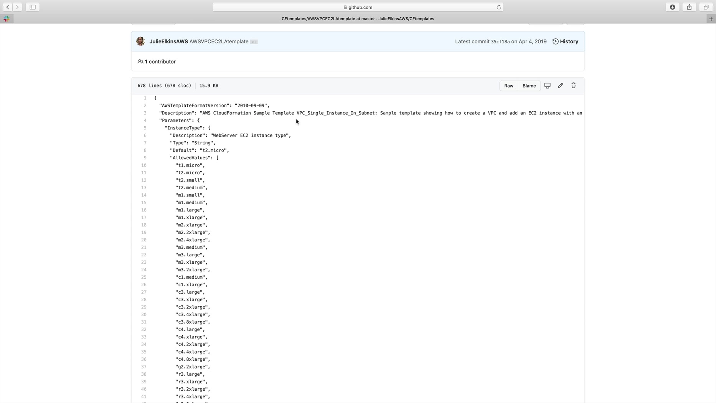Open Safari downloads list
The width and height of the screenshot is (716, 403).
click(x=672, y=7)
